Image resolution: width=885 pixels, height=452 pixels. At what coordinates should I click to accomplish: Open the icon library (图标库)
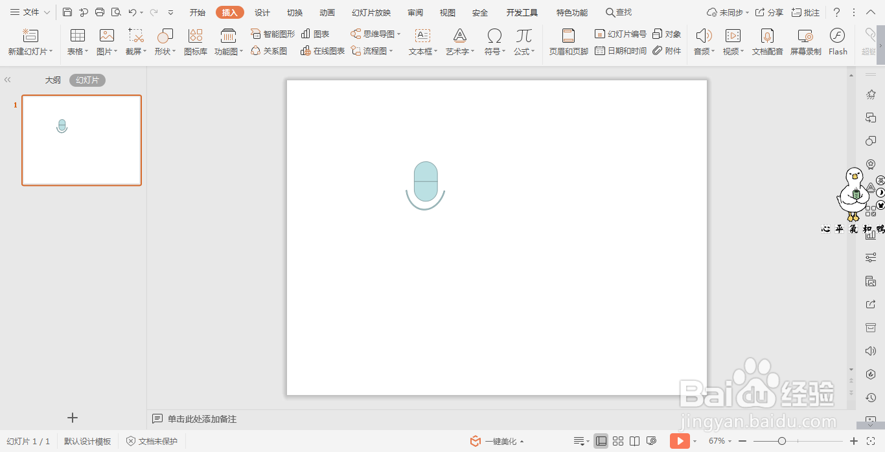[196, 42]
